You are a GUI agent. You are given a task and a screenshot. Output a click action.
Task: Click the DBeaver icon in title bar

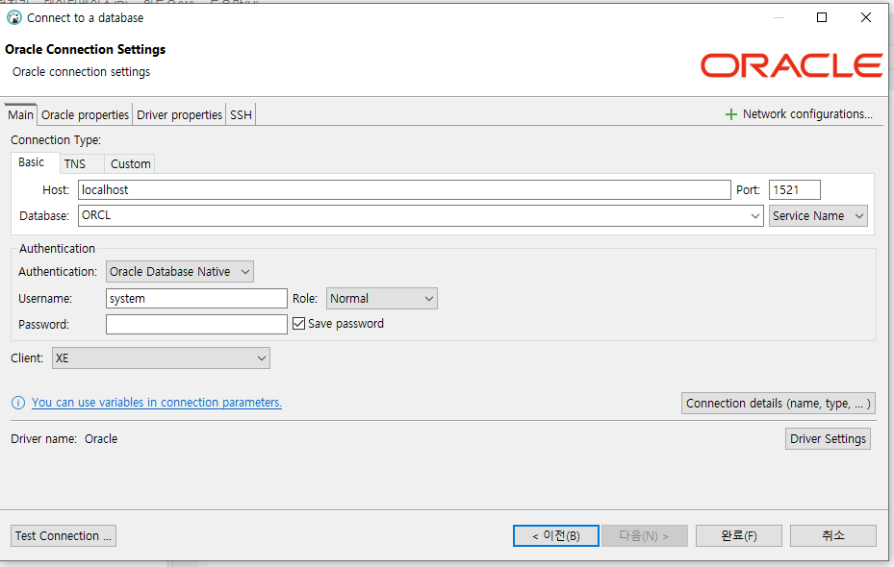tap(14, 17)
